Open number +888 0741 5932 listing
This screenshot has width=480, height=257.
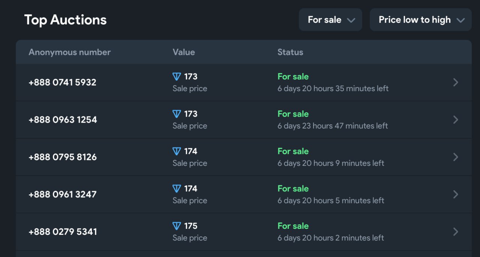pos(63,82)
